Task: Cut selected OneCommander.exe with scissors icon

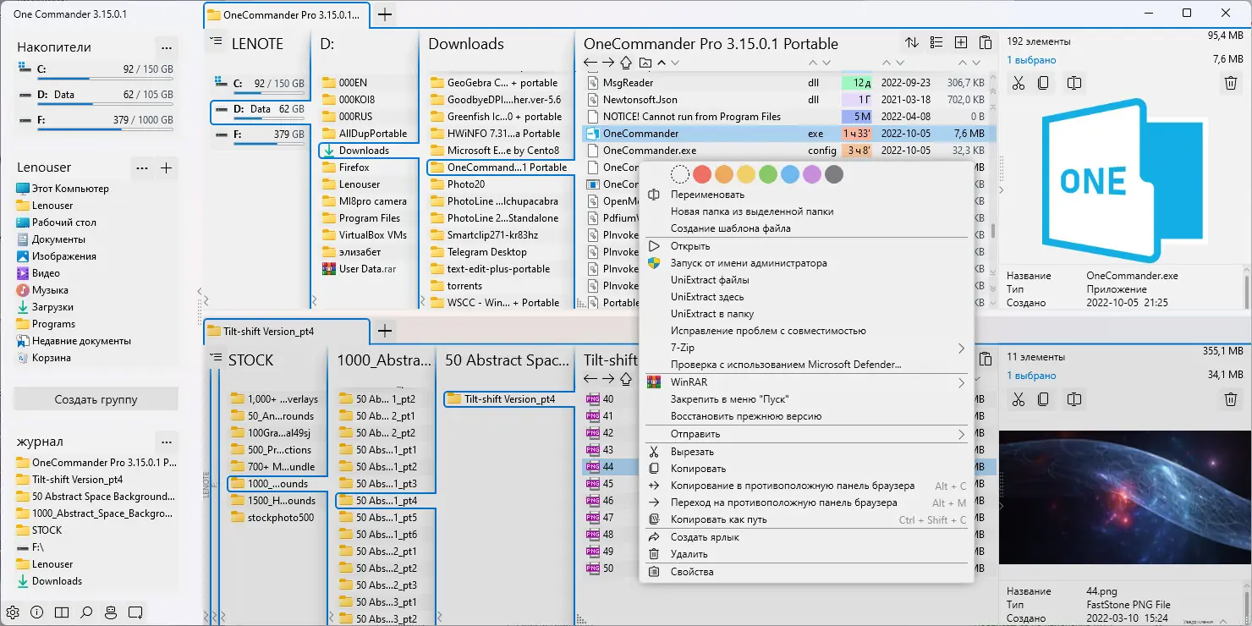Action: pyautogui.click(x=1019, y=83)
